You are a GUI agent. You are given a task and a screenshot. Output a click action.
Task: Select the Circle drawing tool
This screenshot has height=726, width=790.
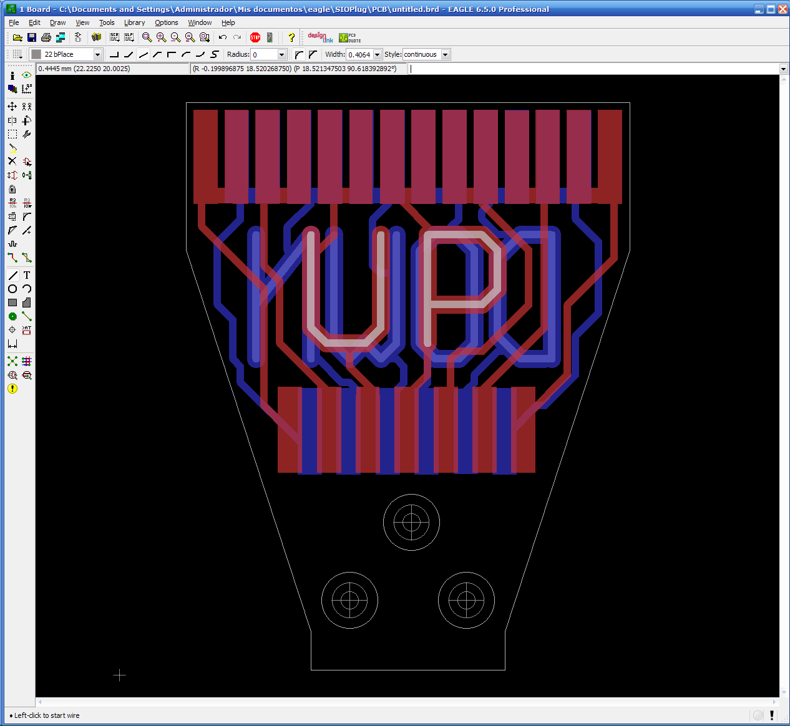click(12, 289)
